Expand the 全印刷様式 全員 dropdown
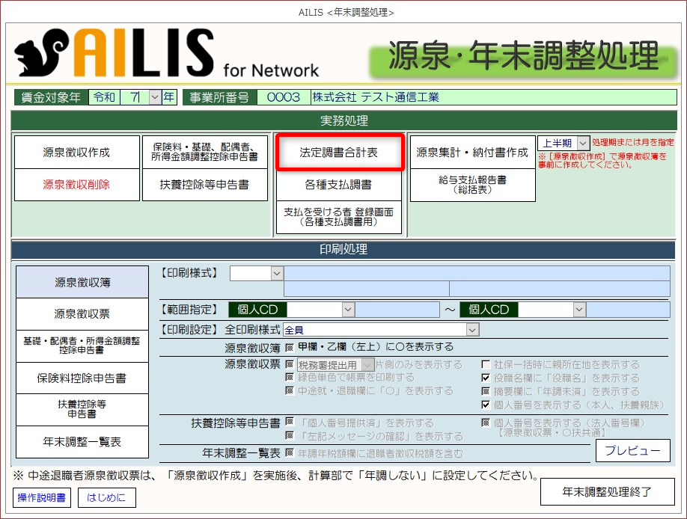687x519 pixels. [x=471, y=330]
